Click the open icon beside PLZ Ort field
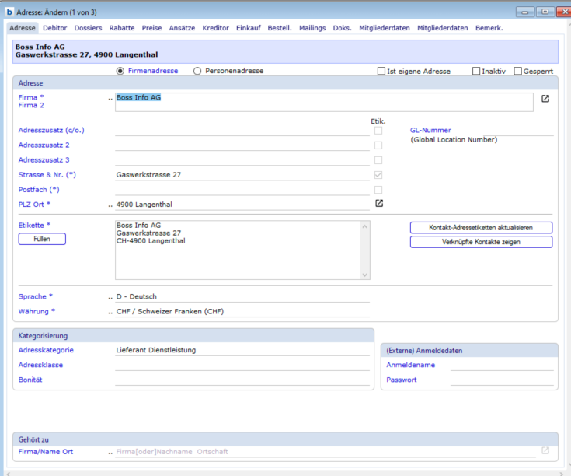 pos(379,204)
